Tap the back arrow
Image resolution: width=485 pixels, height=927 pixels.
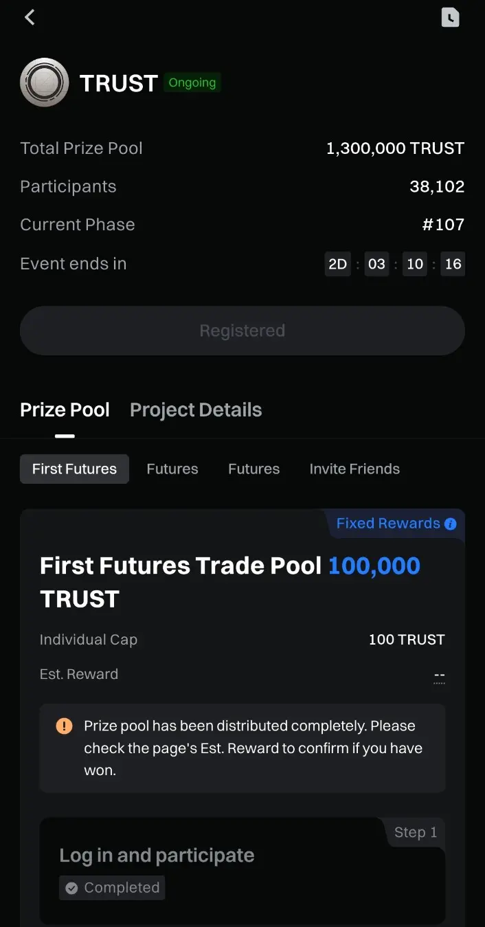pos(30,18)
